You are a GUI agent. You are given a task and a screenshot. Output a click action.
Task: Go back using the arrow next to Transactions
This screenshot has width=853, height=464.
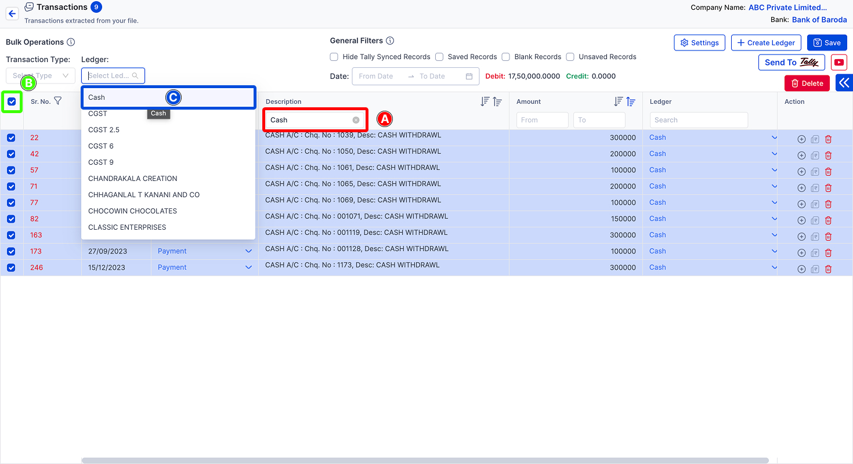[12, 13]
